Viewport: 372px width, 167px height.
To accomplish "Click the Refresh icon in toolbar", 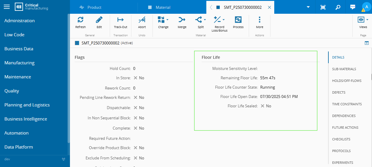I will [80, 20].
